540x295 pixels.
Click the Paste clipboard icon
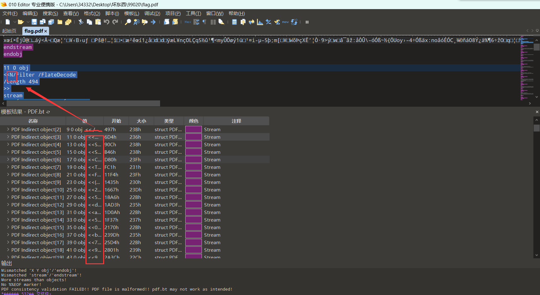(x=98, y=22)
